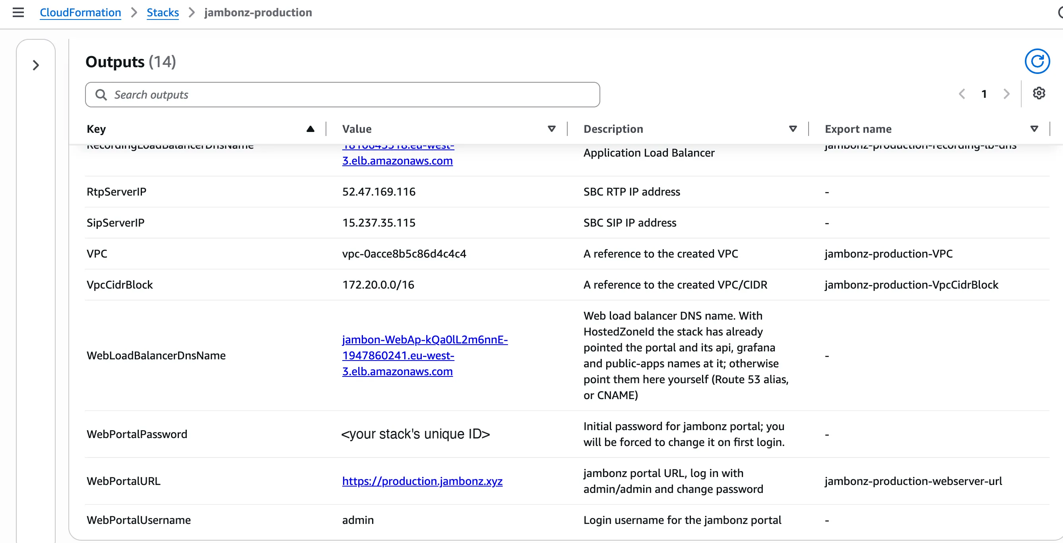Image resolution: width=1063 pixels, height=543 pixels.
Task: Click the search magnifier icon
Action: [x=101, y=95]
